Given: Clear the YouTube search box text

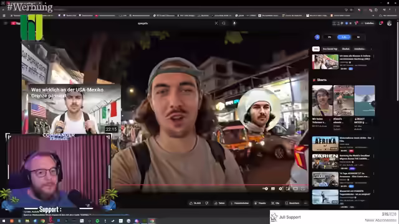Looking at the screenshot, I should (216, 23).
